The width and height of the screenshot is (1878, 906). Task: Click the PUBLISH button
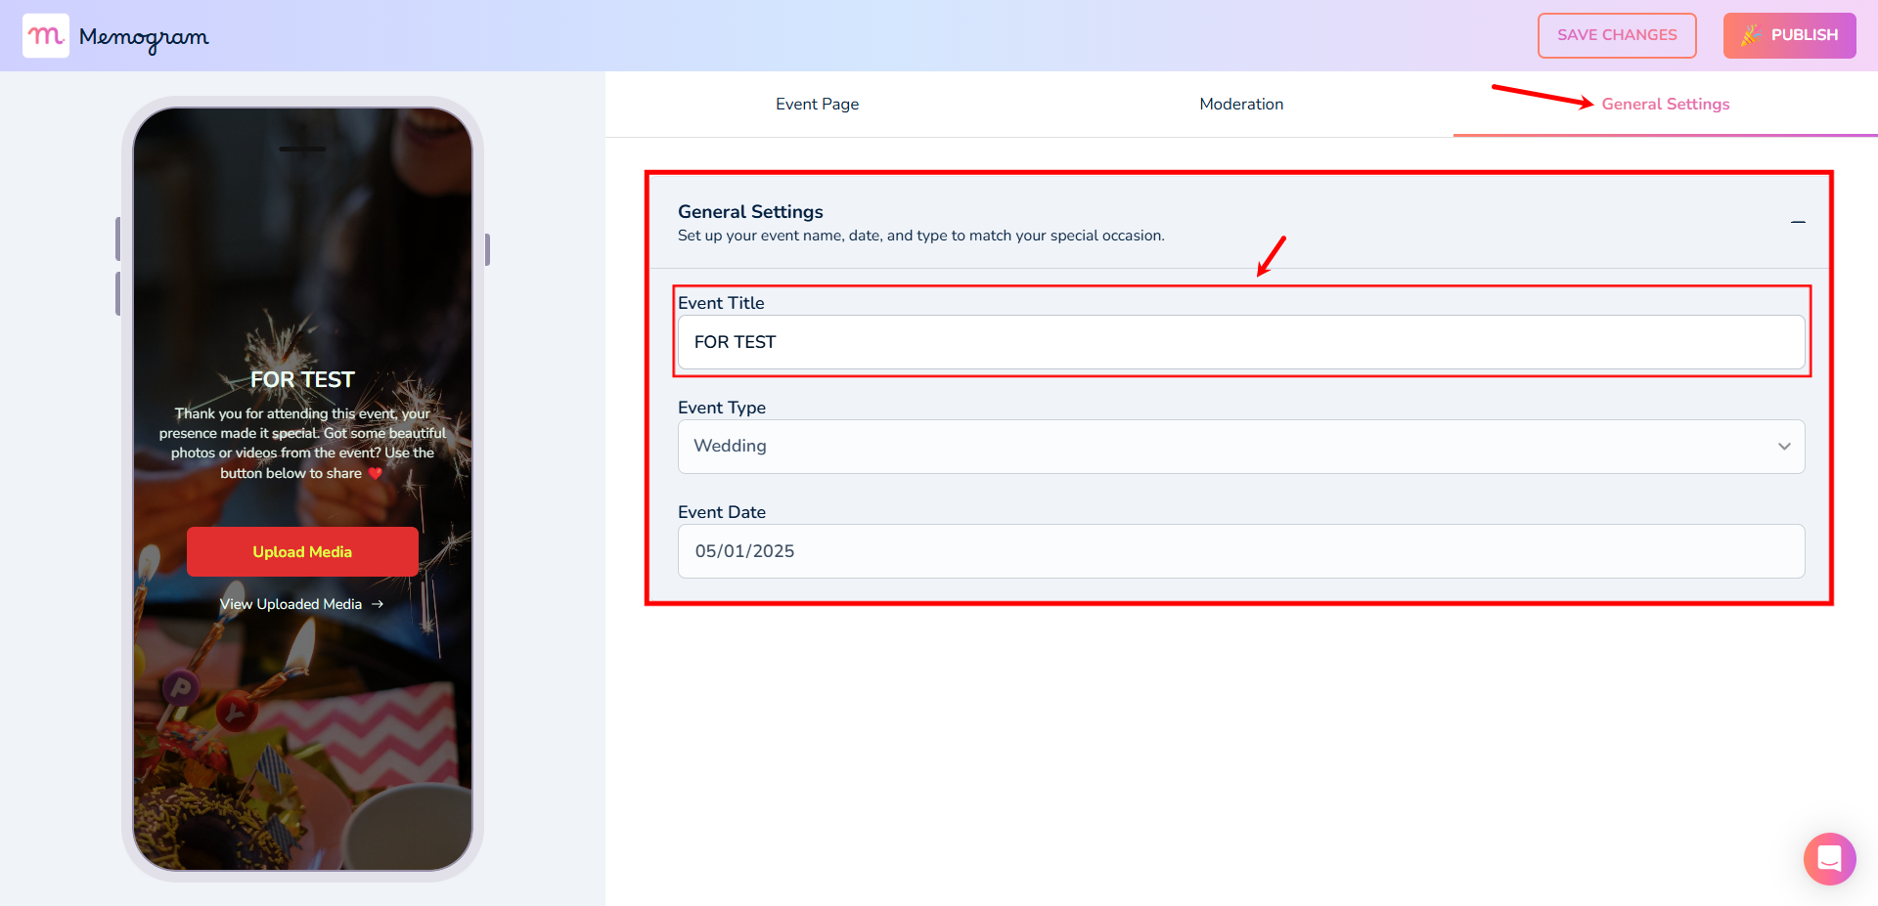1789,35
